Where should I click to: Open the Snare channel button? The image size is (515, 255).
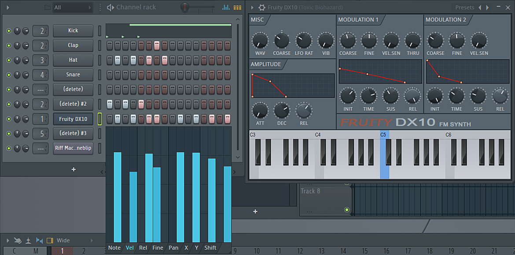click(x=73, y=75)
